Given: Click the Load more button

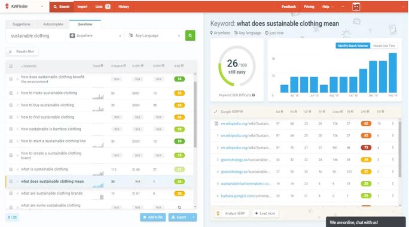Looking at the screenshot, I should click(265, 213).
